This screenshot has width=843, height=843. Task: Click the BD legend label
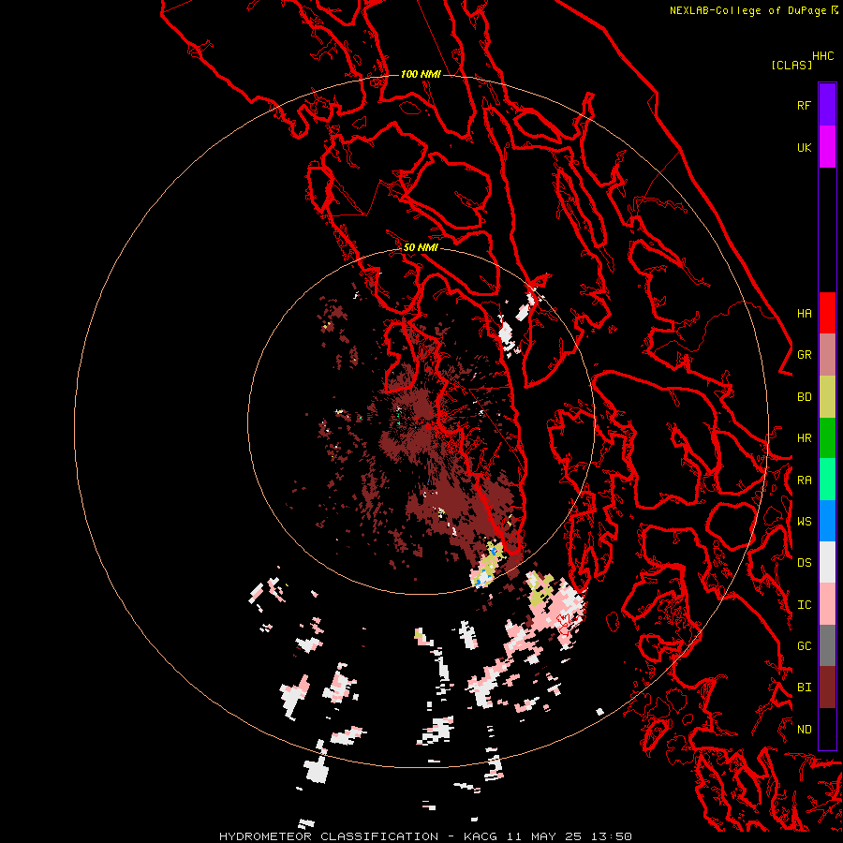[x=804, y=397]
